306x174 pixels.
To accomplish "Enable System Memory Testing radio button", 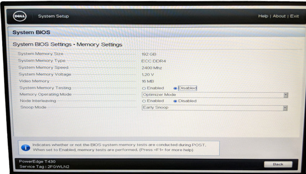I will click(144, 89).
